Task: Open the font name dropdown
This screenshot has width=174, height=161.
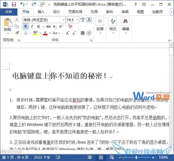Action: pyautogui.click(x=64, y=20)
